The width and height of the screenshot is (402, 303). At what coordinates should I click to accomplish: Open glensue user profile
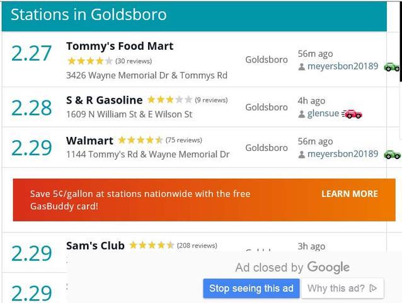point(323,114)
